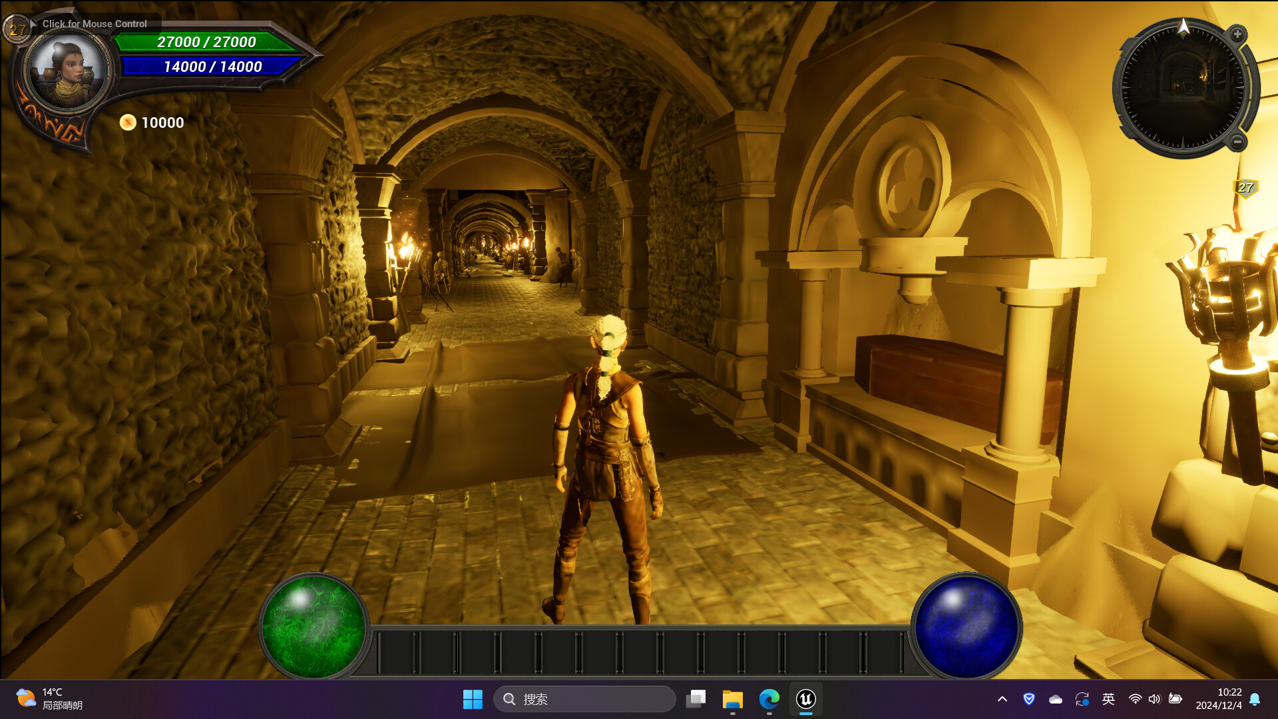The height and width of the screenshot is (719, 1278).
Task: Click the green 27000 health bar
Action: pos(206,42)
